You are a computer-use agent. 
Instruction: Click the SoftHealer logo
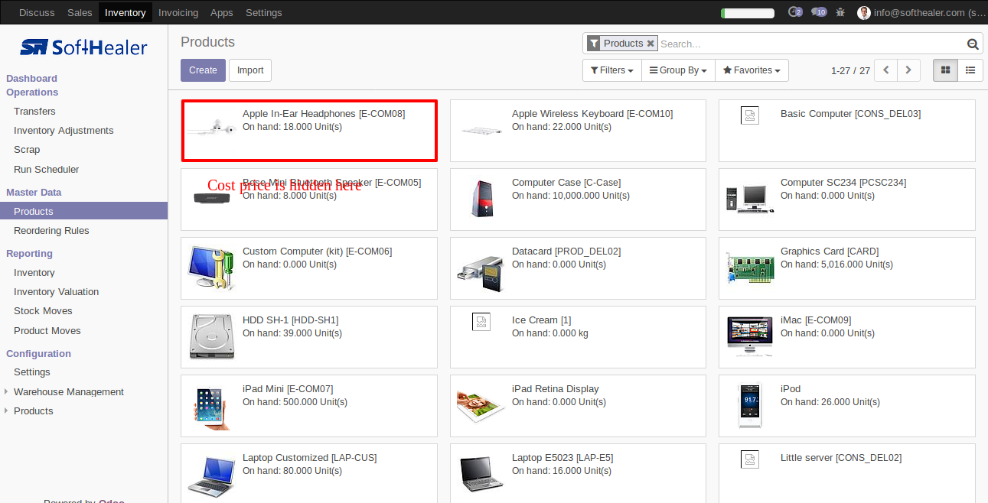(83, 47)
